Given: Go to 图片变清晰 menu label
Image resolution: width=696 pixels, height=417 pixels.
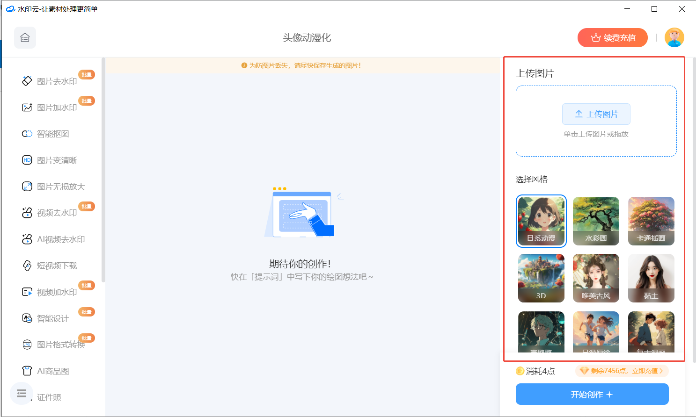Looking at the screenshot, I should [x=57, y=160].
